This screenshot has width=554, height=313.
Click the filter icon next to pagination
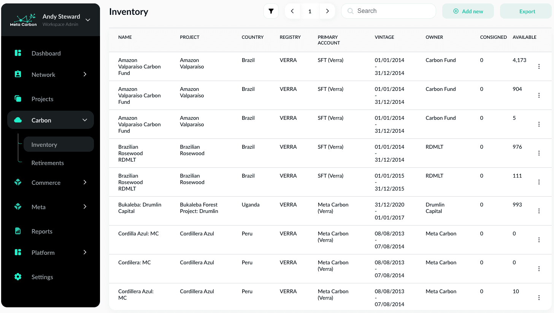271,11
